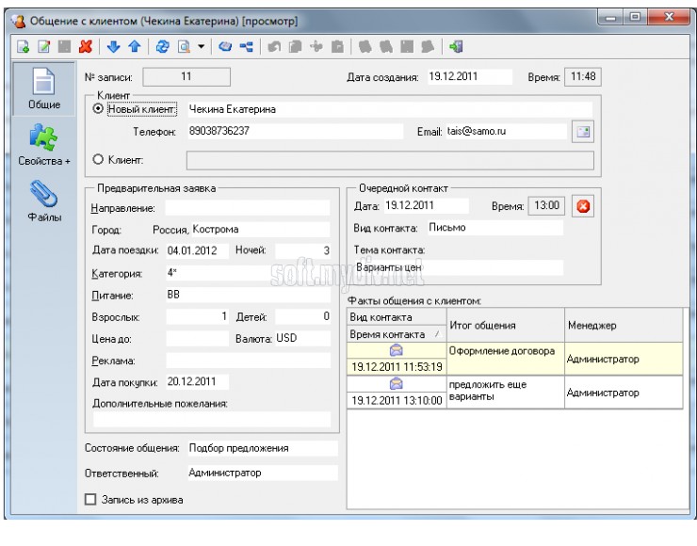This screenshot has width=697, height=546.
Task: Open the preview dropdown arrow in the toolbar
Action: pyautogui.click(x=201, y=47)
